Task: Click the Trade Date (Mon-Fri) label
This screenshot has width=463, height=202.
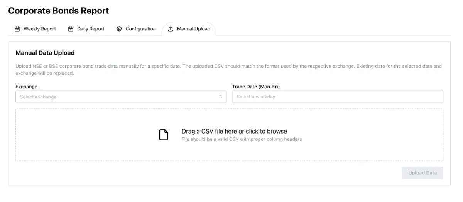Action: point(256,87)
